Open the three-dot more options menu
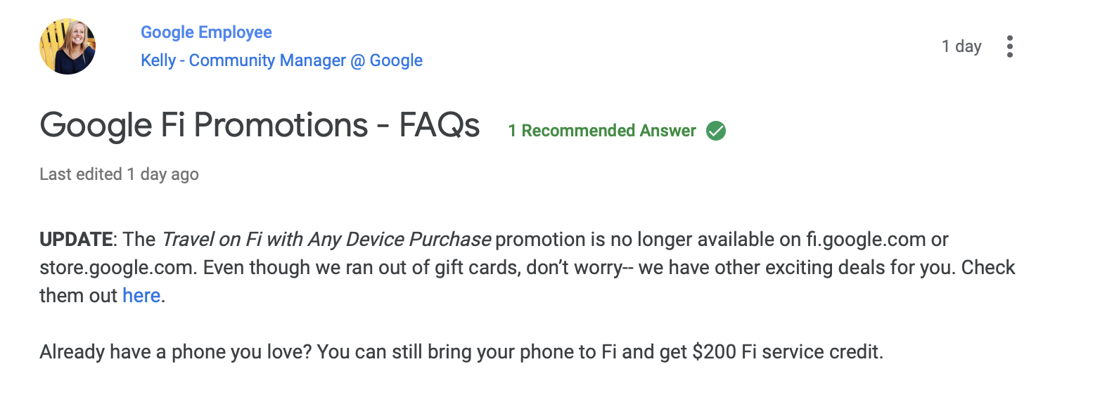Viewport: 1100px width, 395px height. (1010, 46)
